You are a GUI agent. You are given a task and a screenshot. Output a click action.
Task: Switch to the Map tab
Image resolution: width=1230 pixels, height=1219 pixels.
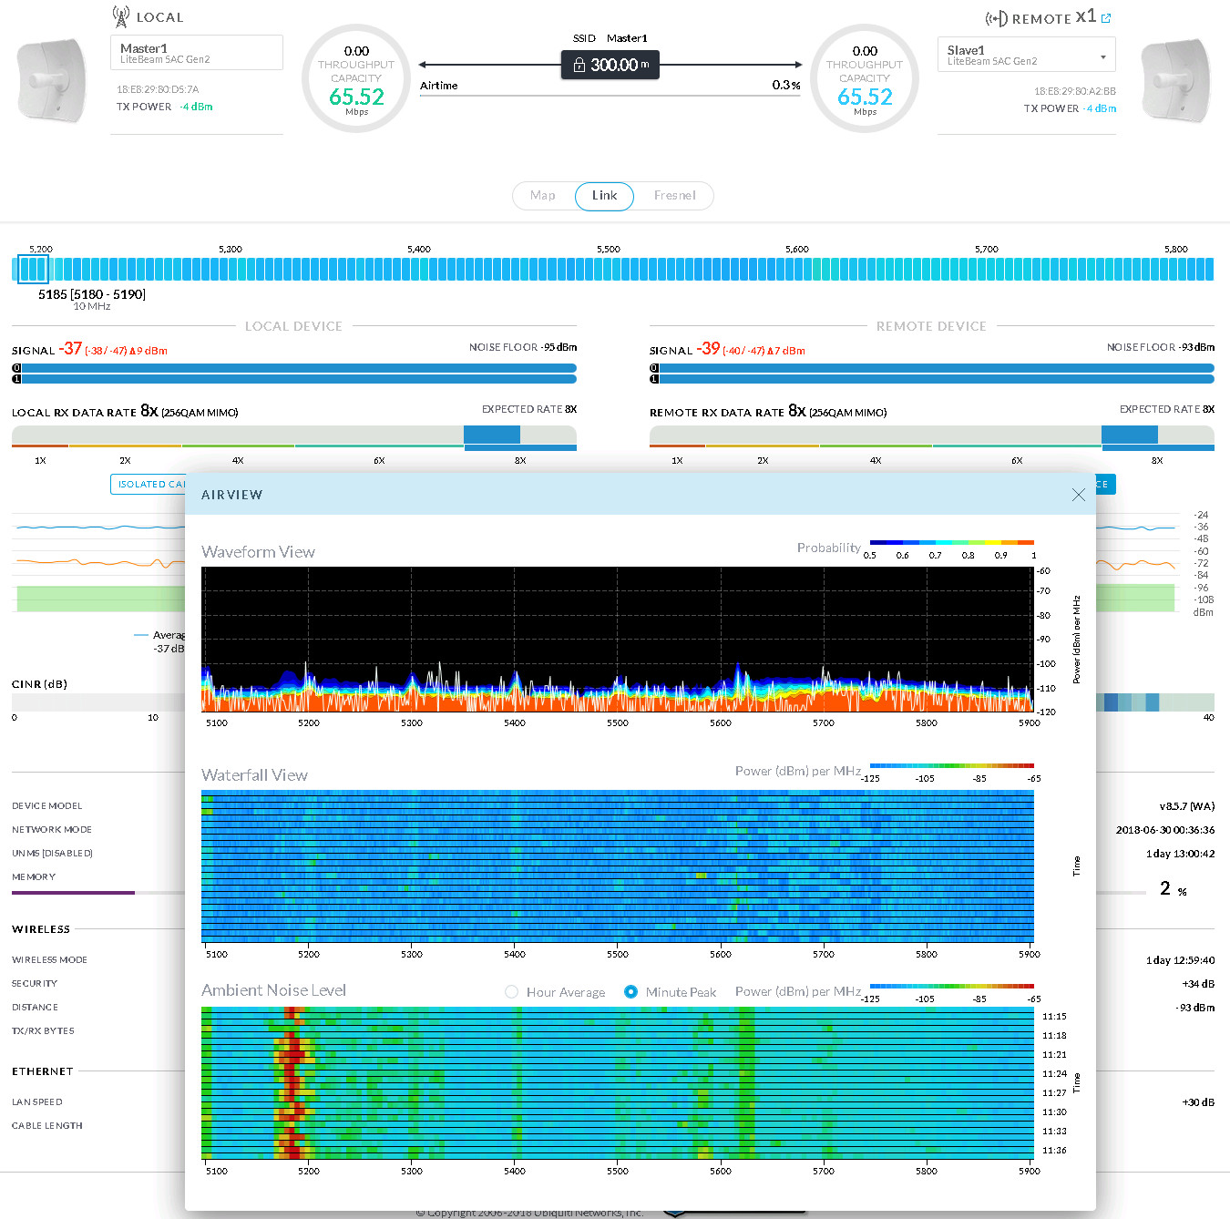[543, 196]
